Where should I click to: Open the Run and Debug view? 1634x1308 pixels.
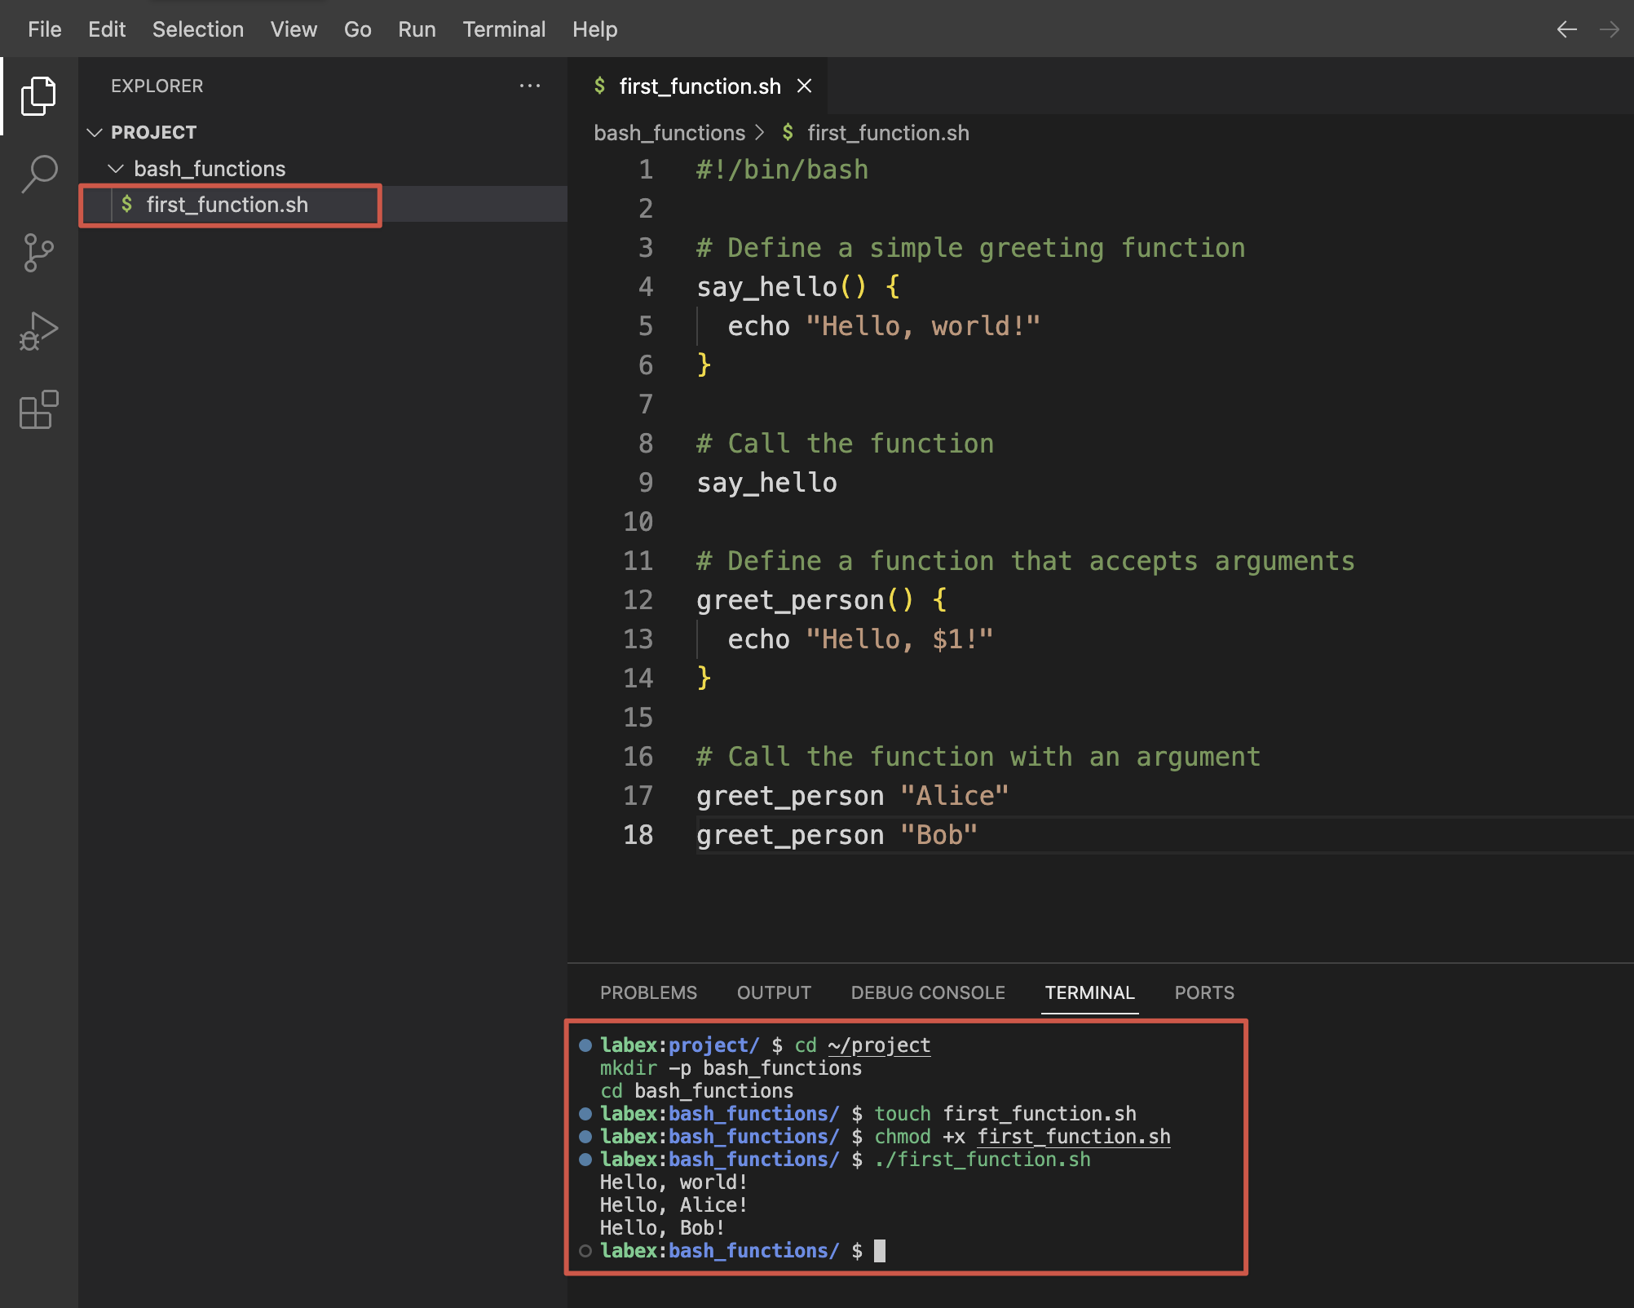coord(38,330)
